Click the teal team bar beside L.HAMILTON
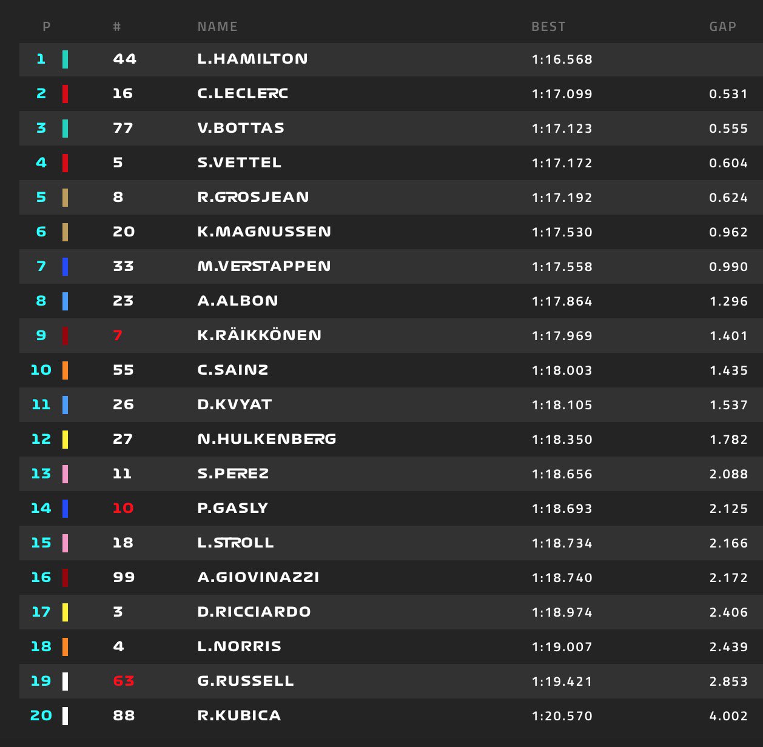This screenshot has height=747, width=763. pos(65,59)
